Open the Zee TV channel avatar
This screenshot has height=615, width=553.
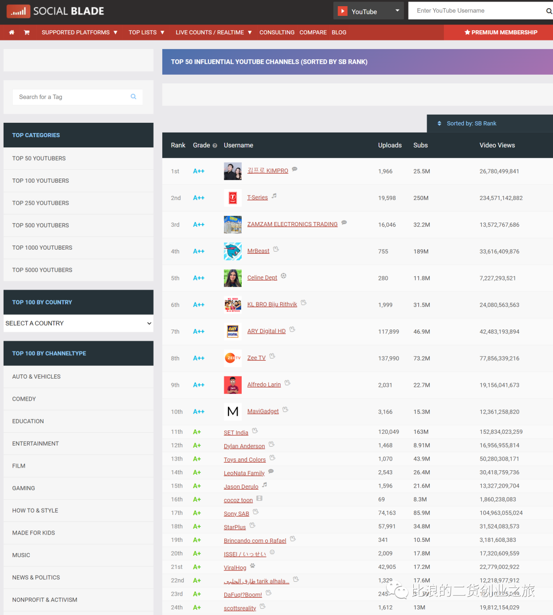tap(232, 358)
